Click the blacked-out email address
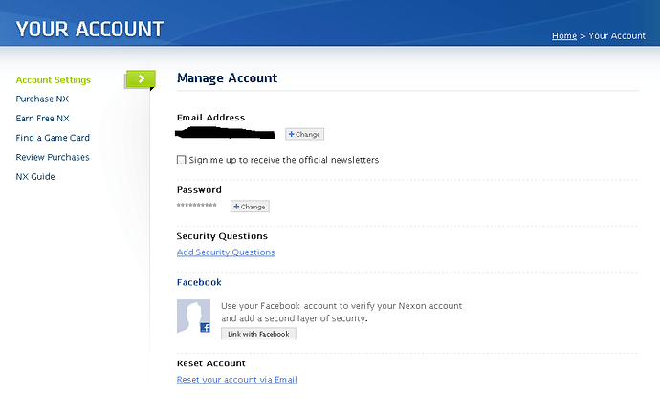660x416 pixels. [x=226, y=132]
